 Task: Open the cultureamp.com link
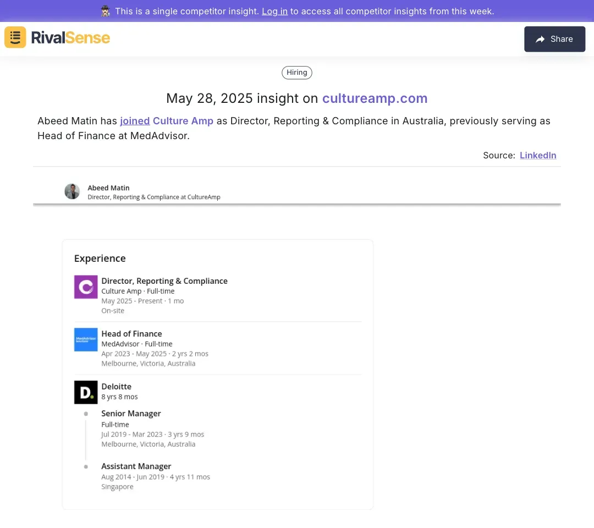coord(375,98)
